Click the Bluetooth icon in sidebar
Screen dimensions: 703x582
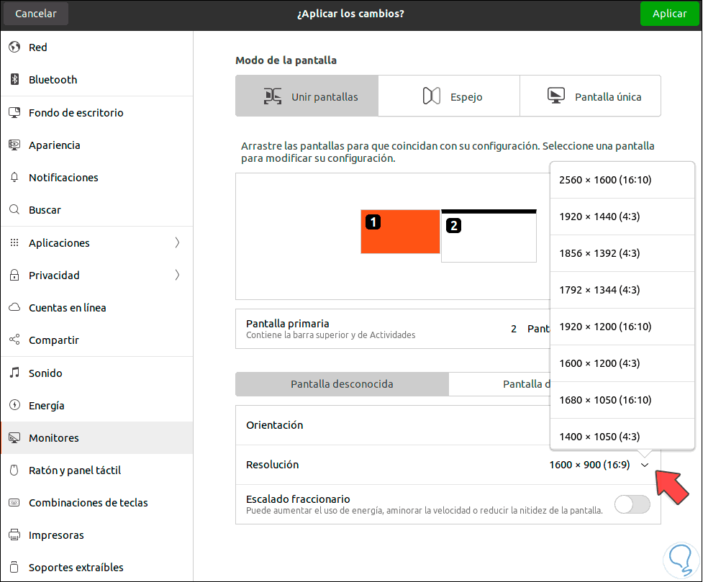tap(14, 80)
